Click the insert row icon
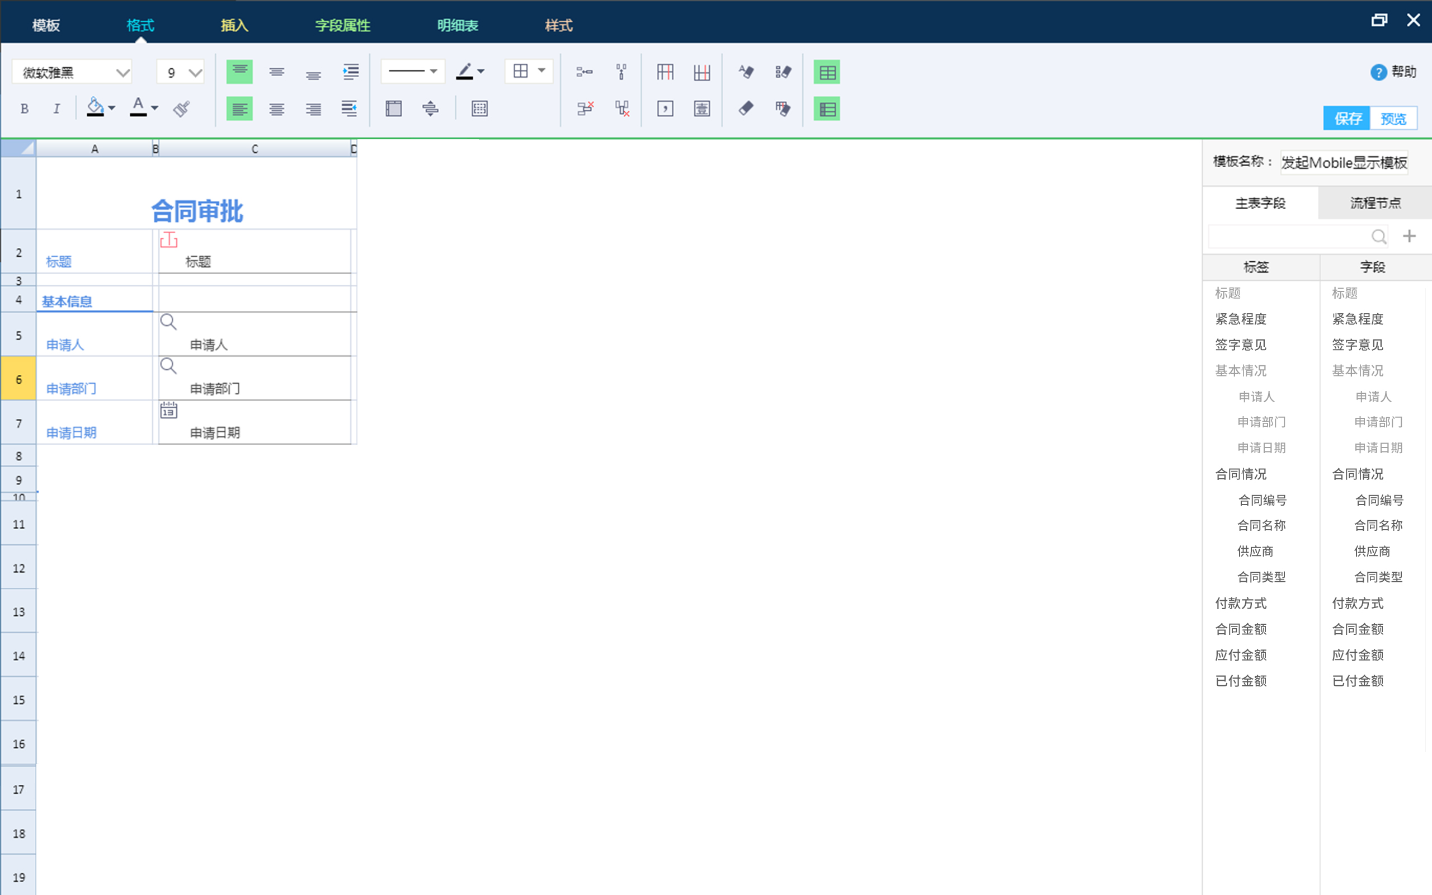1432x895 pixels. (x=585, y=72)
